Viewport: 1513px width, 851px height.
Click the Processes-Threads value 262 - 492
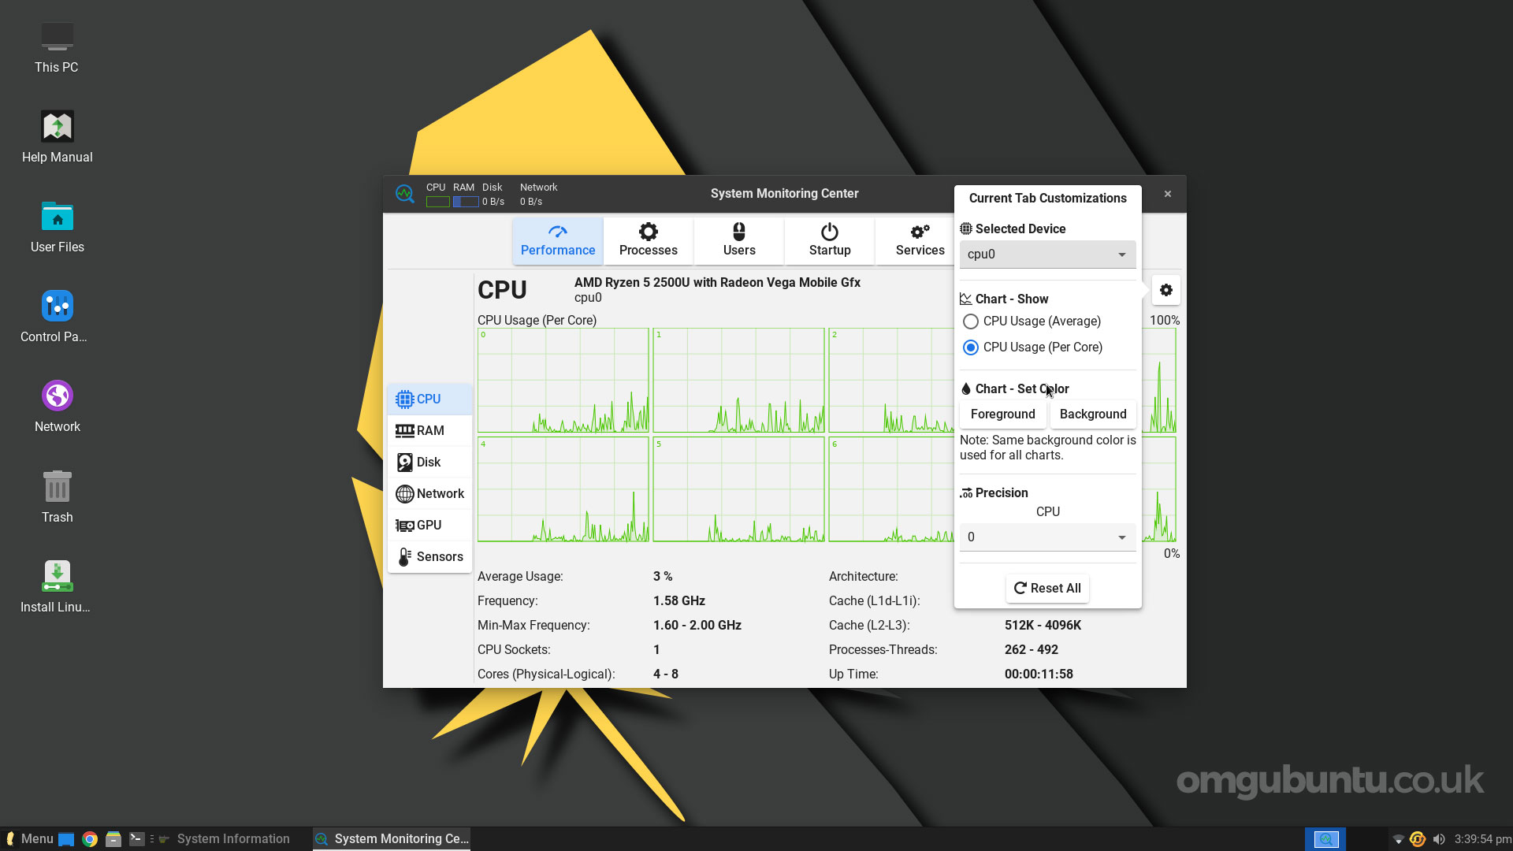(x=1031, y=650)
